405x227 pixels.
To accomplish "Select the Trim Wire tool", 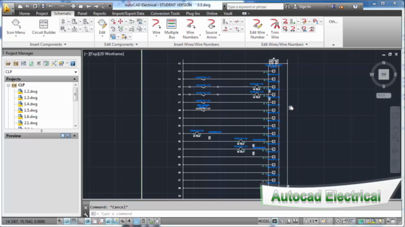I will click(275, 29).
